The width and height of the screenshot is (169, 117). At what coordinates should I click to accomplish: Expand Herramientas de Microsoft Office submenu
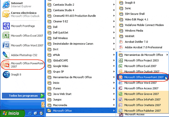(x=144, y=55)
